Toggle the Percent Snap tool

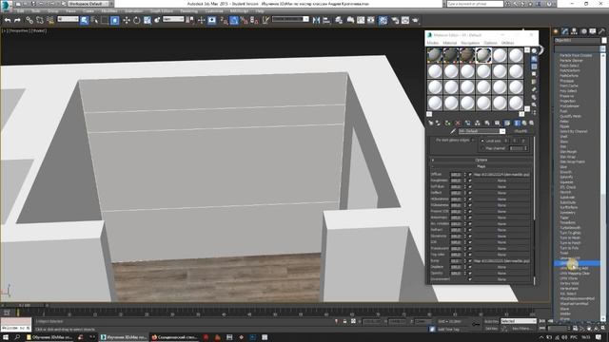[x=245, y=20]
